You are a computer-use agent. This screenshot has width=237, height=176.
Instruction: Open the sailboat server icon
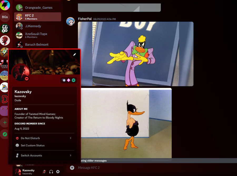tap(4, 87)
